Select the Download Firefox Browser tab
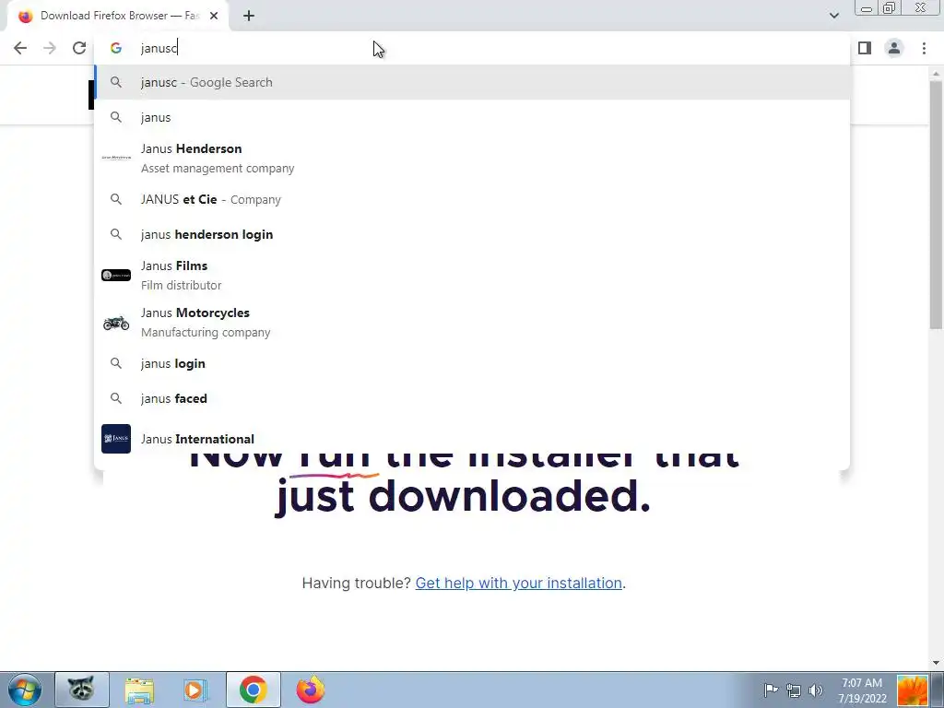 click(x=118, y=17)
